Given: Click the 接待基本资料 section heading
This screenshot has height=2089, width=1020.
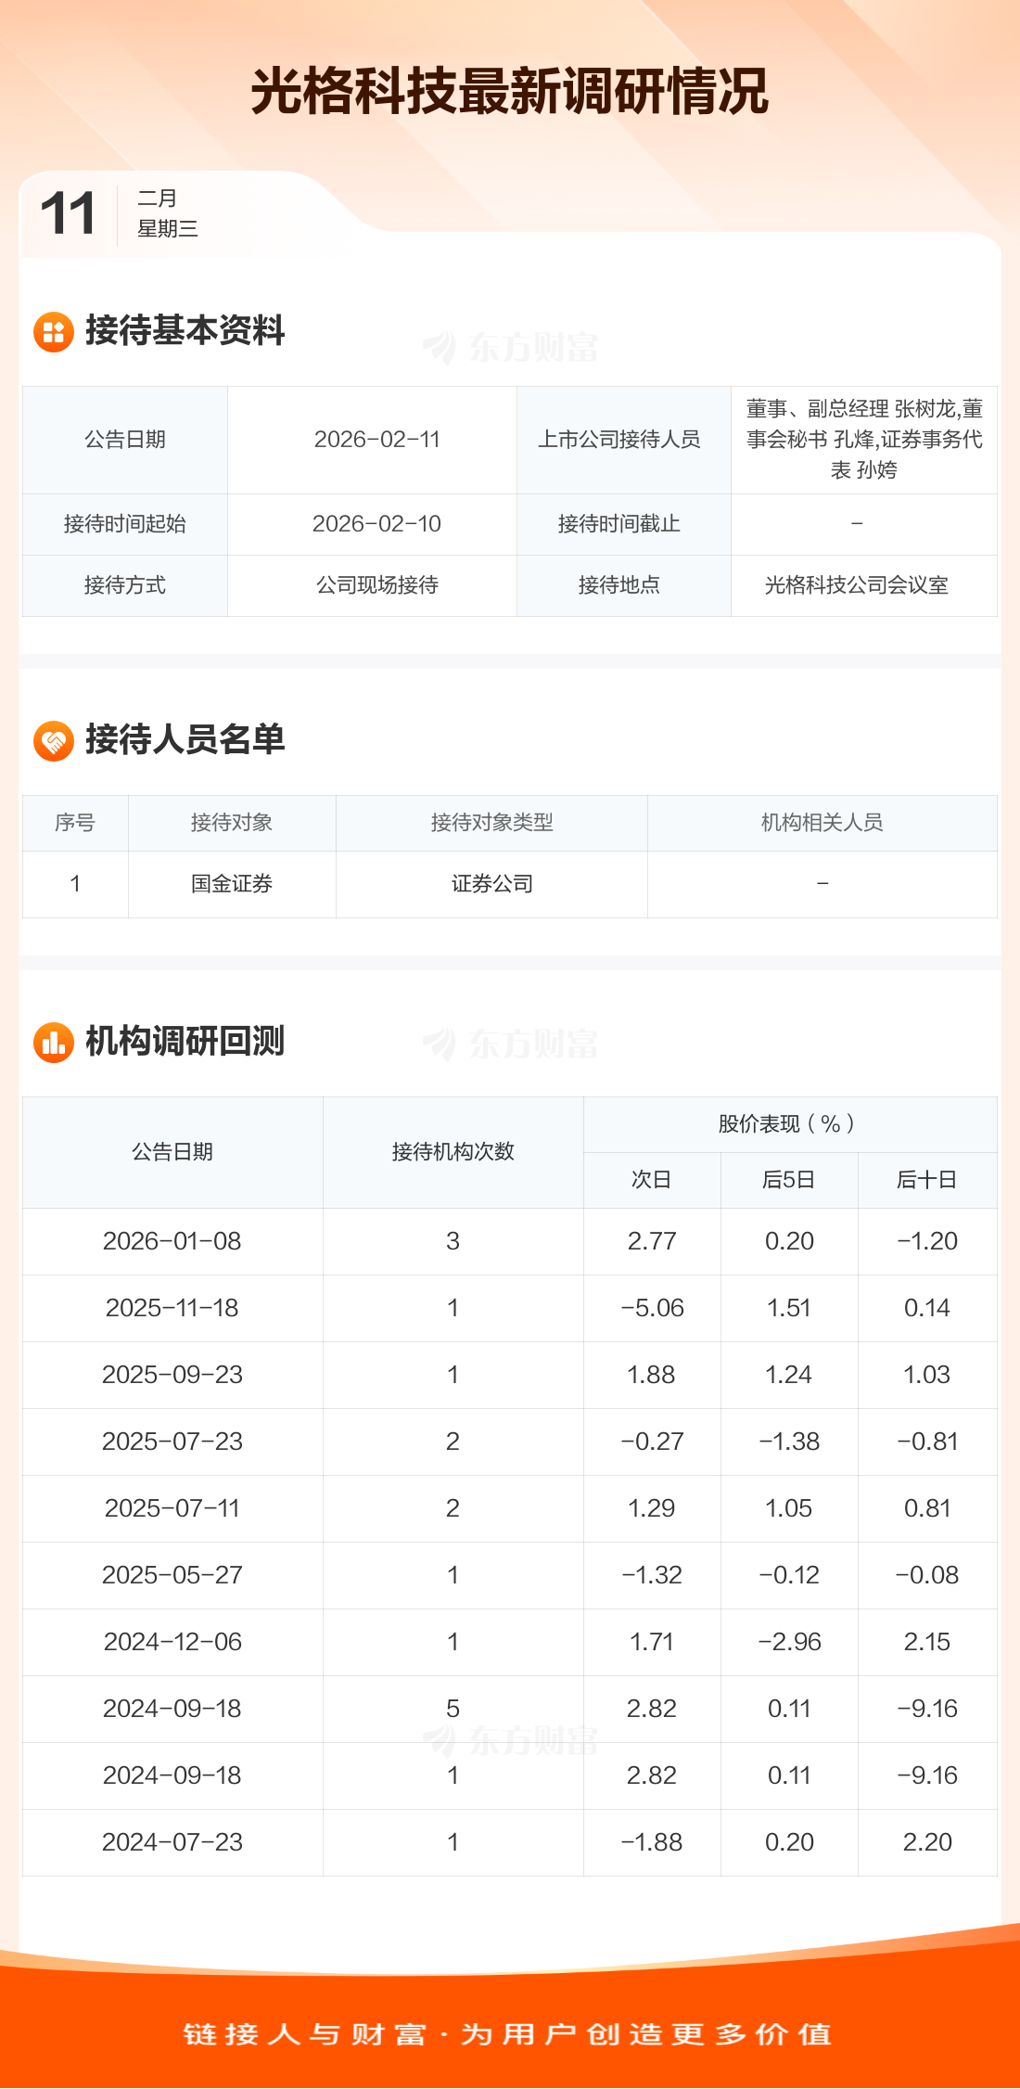Looking at the screenshot, I should [x=185, y=331].
